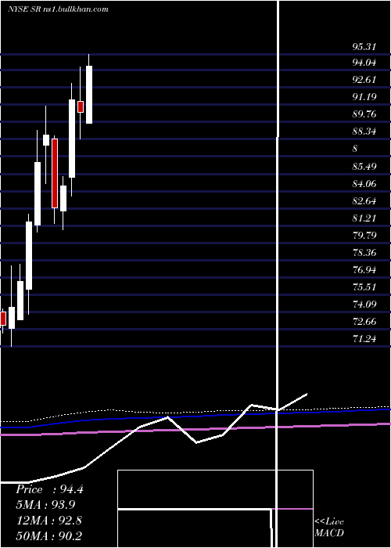Click the 91.19 price axis label
The image size is (391, 548).
click(364, 97)
